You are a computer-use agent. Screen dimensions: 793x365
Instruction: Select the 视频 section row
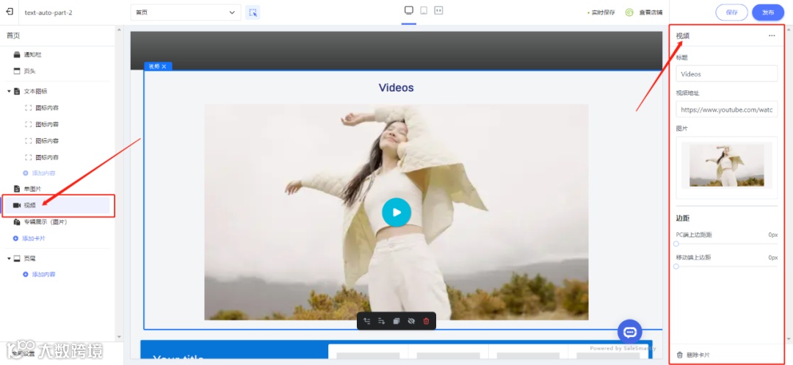(x=56, y=205)
